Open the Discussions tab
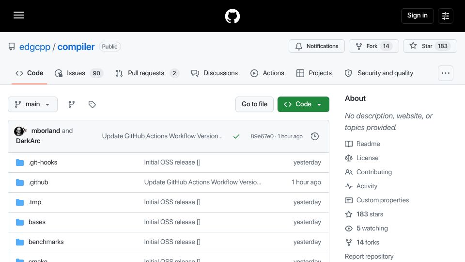Screen dimensions: 465x262 pyautogui.click(x=215, y=73)
